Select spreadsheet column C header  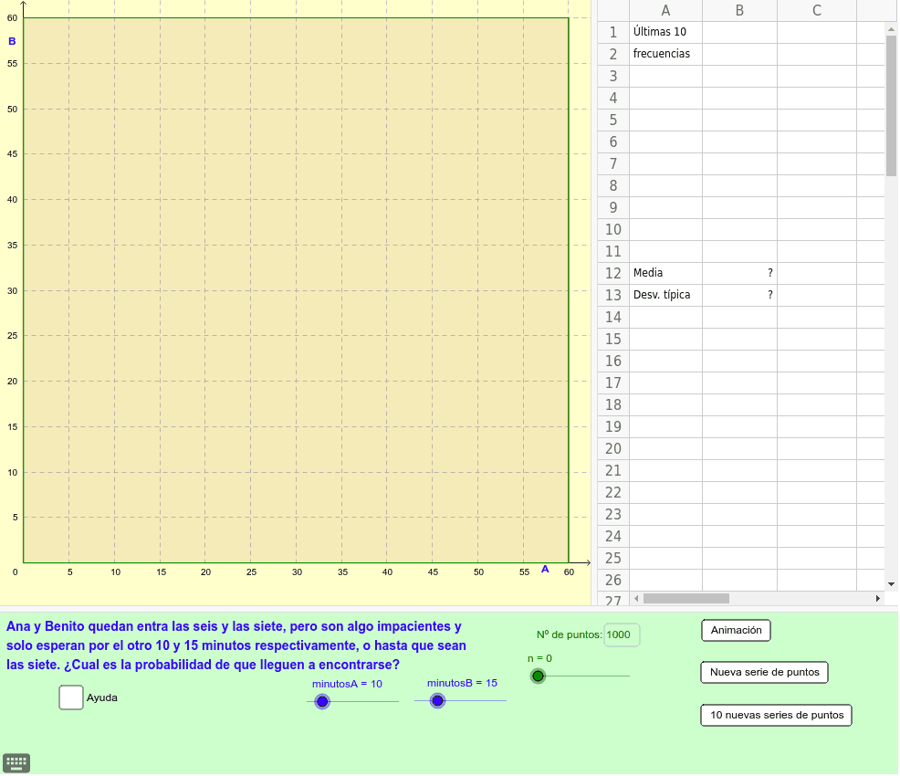[x=817, y=10]
